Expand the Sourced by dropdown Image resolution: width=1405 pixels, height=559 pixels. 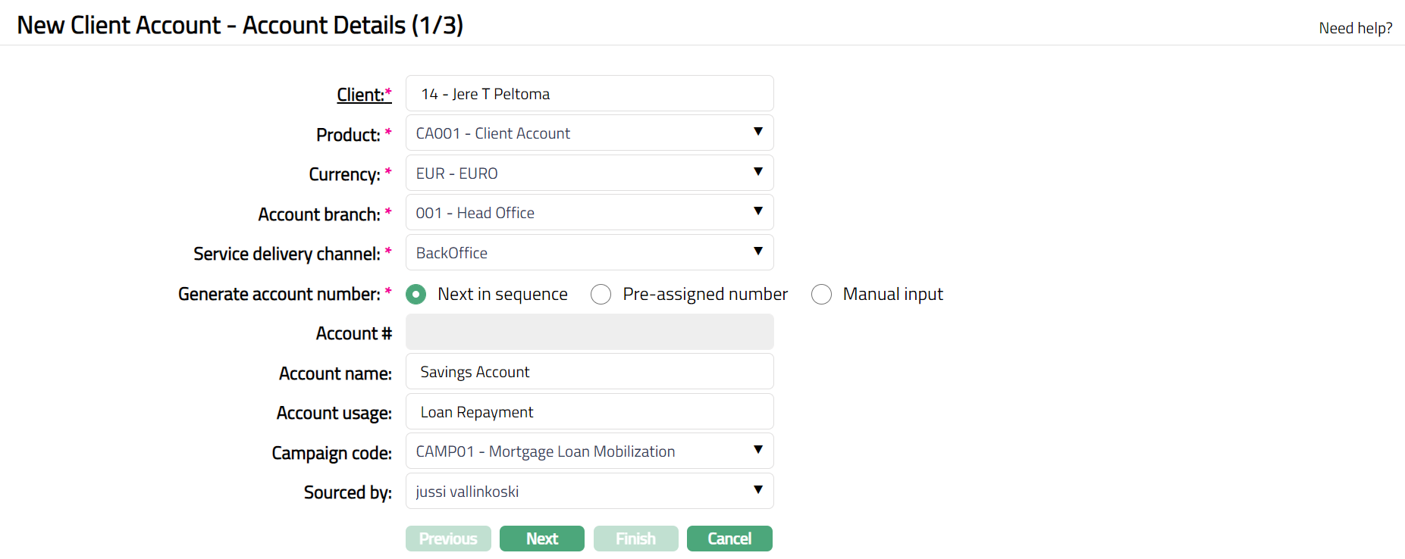(x=589, y=492)
